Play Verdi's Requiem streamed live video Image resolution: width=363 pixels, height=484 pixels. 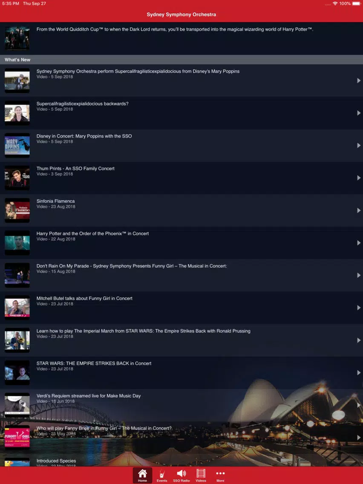click(x=88, y=396)
